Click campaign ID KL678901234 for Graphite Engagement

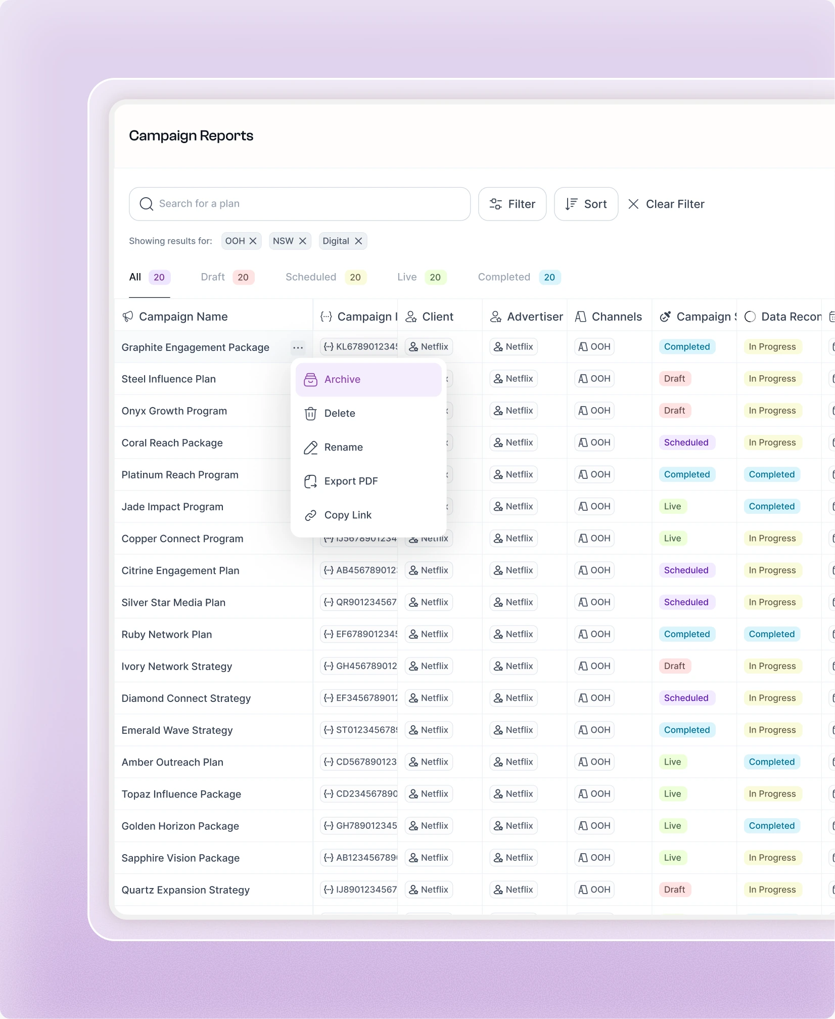359,347
